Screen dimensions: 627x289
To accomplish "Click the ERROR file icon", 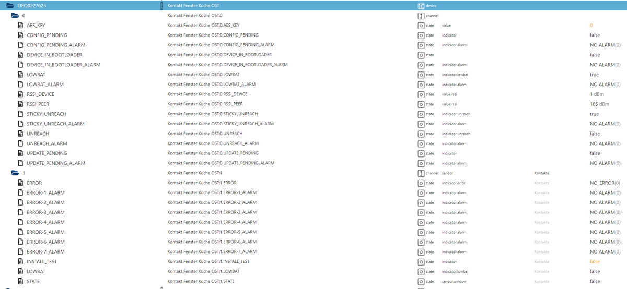I will click(21, 183).
